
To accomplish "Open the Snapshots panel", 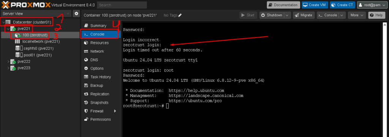I will tap(99, 103).
